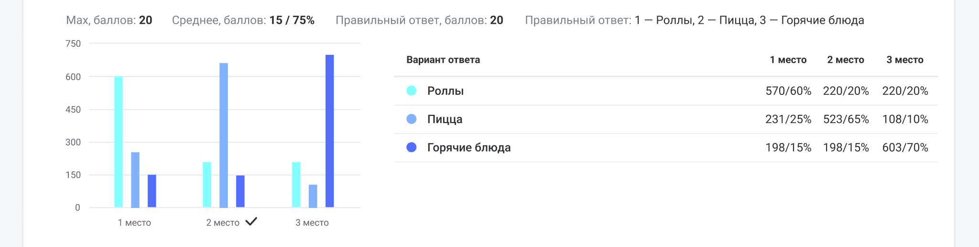Viewport: 979px width, 247px height.
Task: Click the 603/70% cell for Горячие блюда
Action: (x=905, y=148)
